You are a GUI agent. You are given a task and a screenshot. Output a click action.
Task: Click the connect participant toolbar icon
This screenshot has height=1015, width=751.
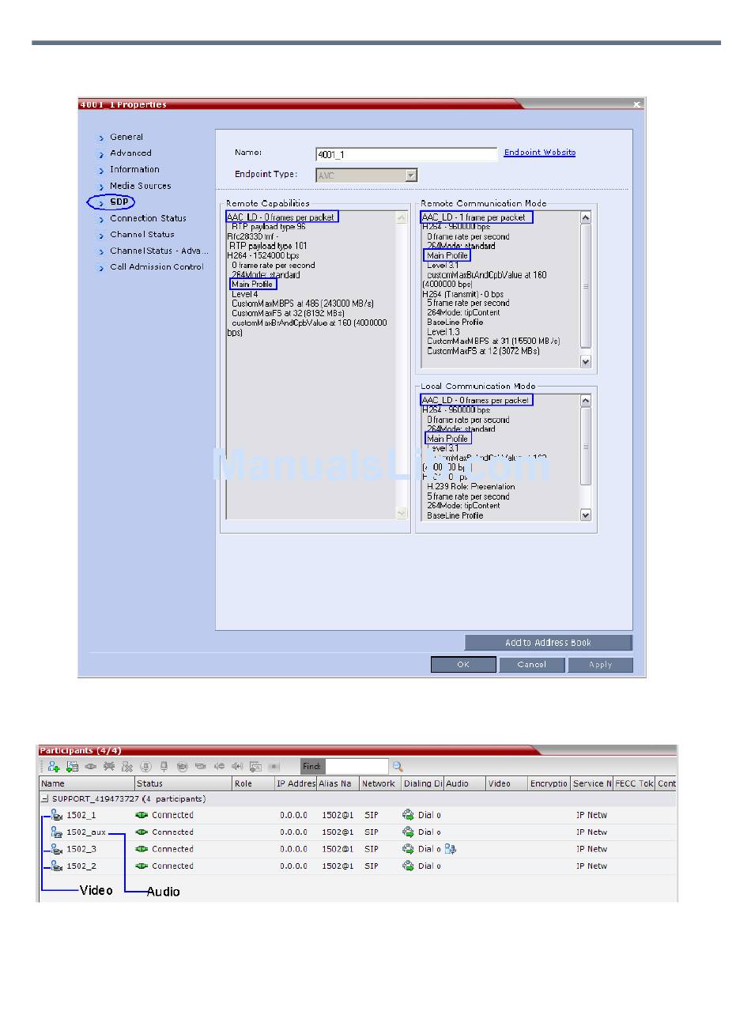click(91, 766)
